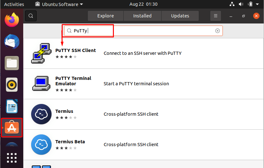Close the Ubuntu Software window

tap(256, 16)
